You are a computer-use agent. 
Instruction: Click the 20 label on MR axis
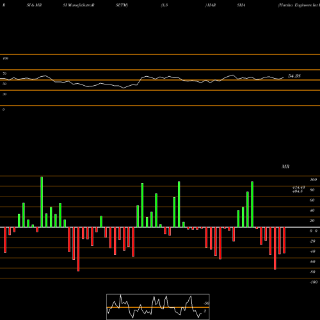(312, 221)
